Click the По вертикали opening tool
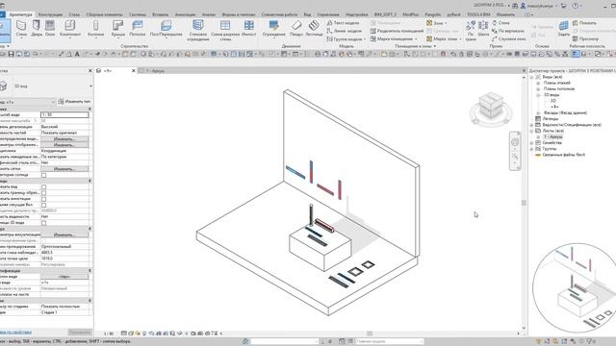The image size is (616, 346). pos(507,31)
